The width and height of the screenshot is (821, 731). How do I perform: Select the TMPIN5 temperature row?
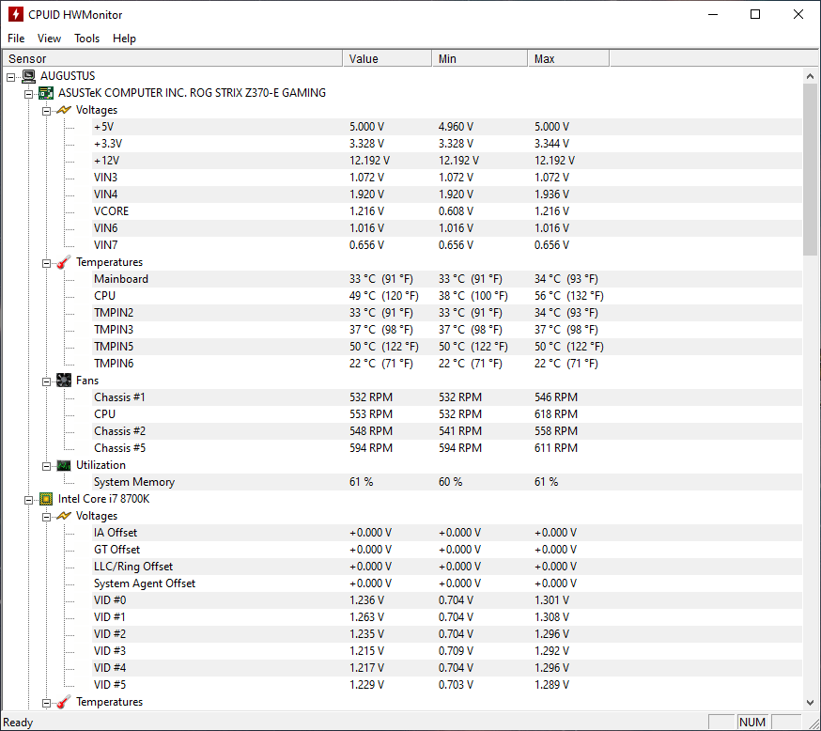coord(447,347)
